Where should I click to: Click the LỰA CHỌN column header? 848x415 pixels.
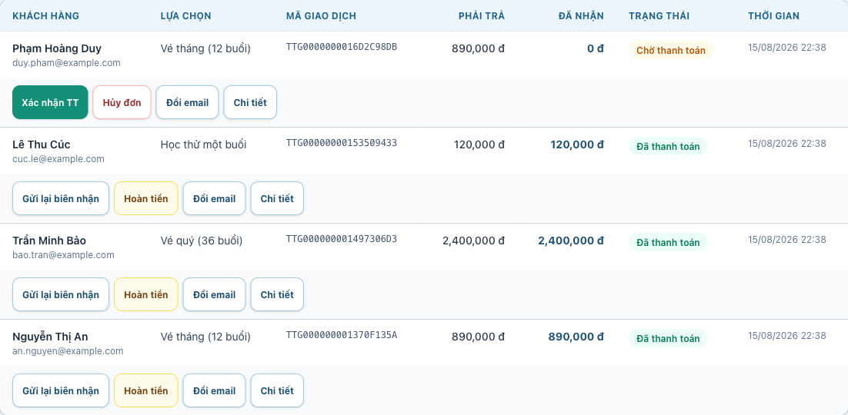(x=186, y=15)
